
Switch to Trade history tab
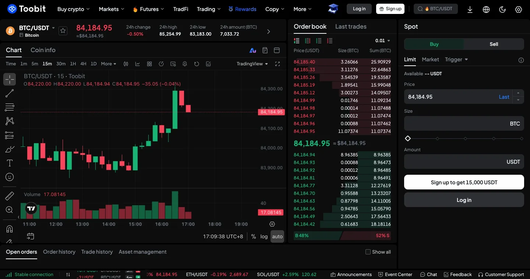[x=97, y=252]
